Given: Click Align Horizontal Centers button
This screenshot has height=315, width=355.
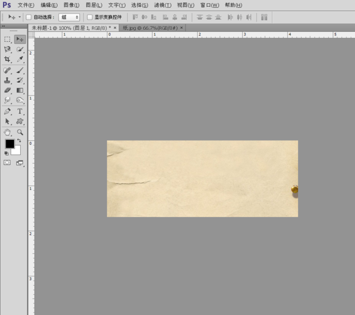Looking at the screenshot, I should tap(175, 17).
